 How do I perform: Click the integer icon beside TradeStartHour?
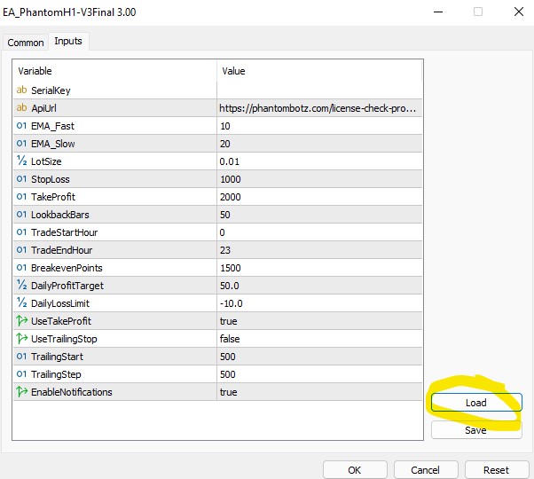tap(21, 232)
